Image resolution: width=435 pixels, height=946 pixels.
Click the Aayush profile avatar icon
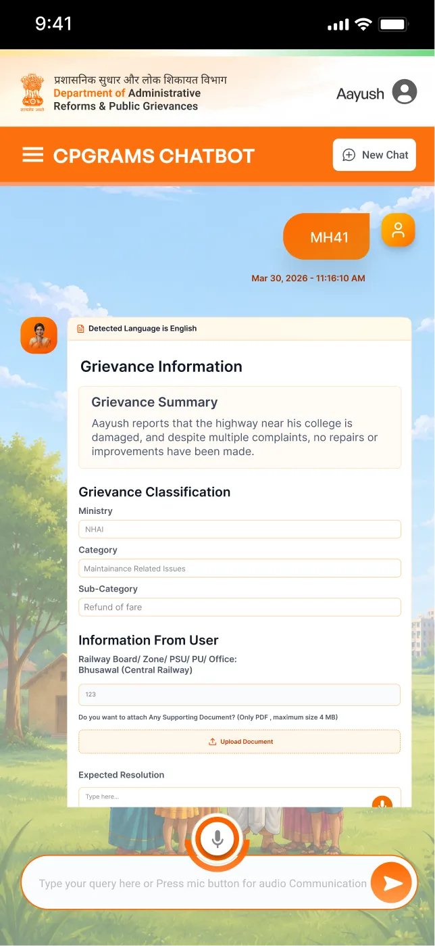coord(405,91)
